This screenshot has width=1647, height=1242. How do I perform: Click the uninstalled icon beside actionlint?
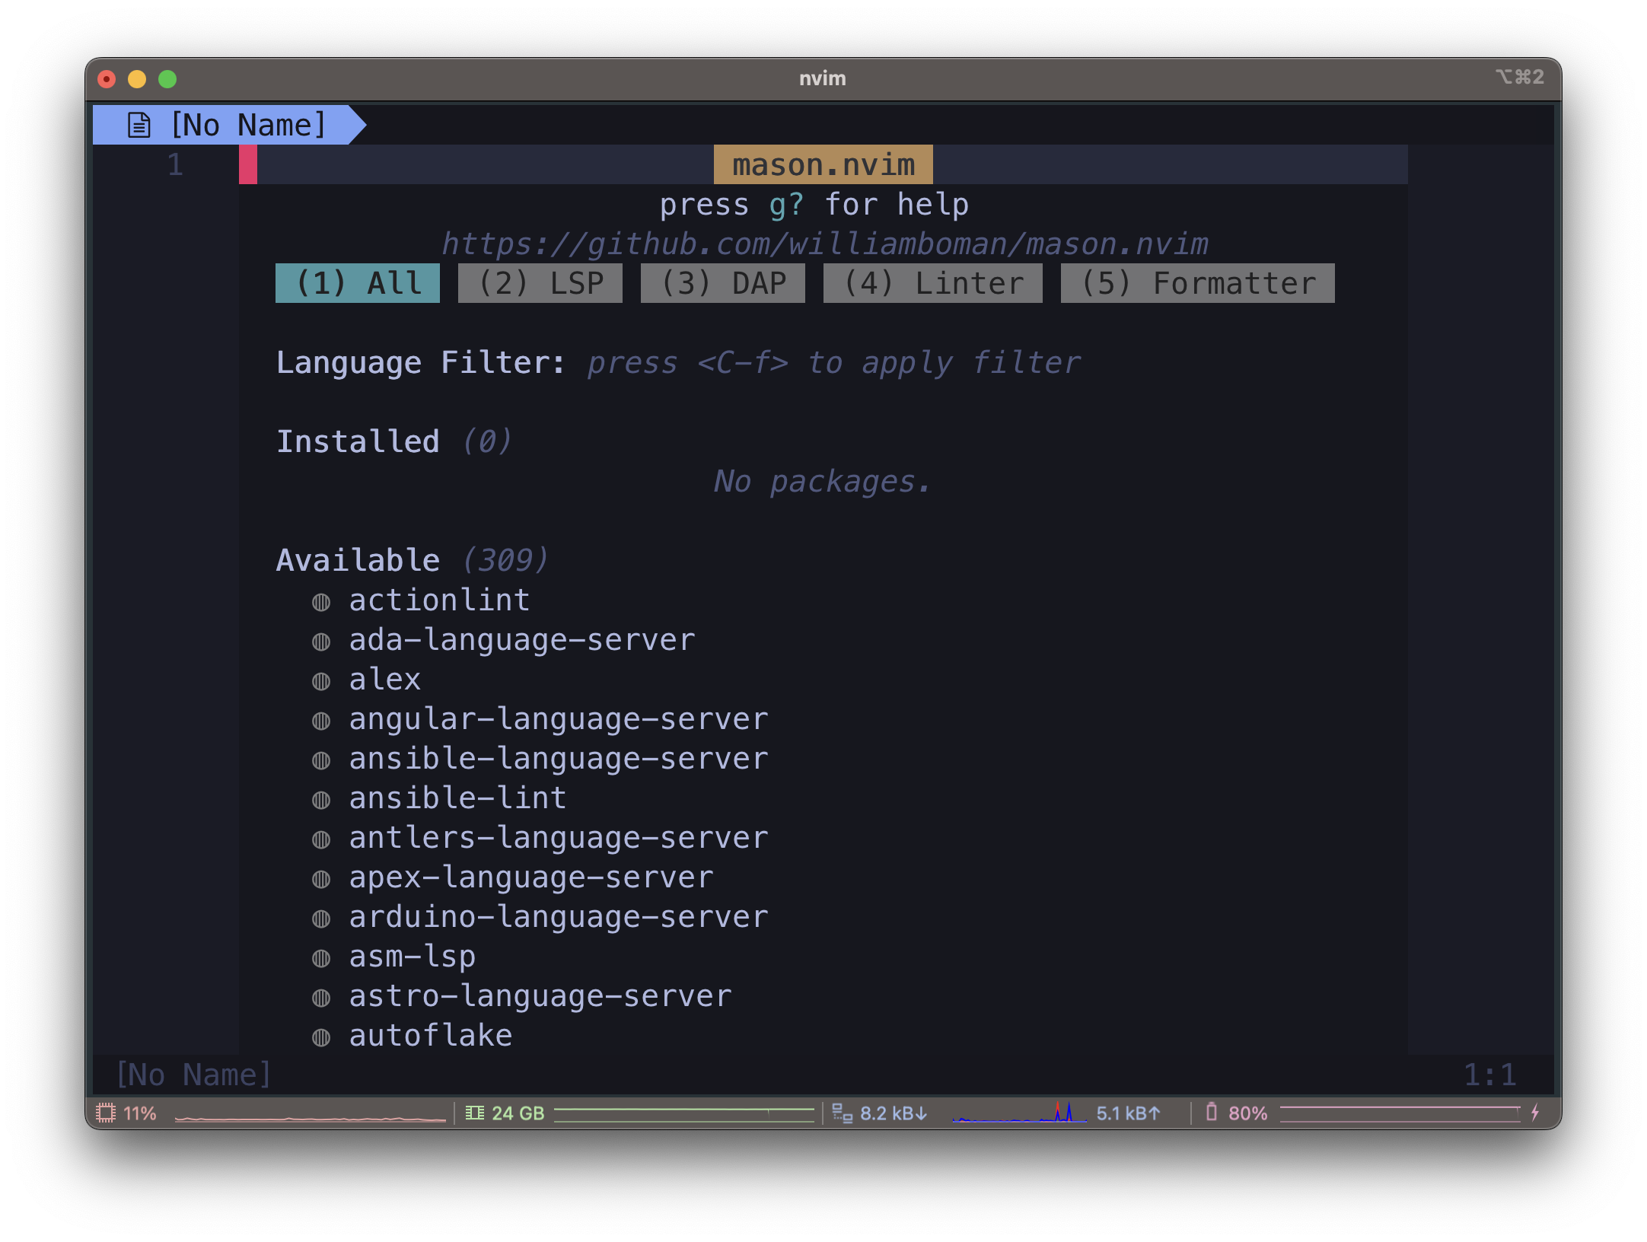321,602
